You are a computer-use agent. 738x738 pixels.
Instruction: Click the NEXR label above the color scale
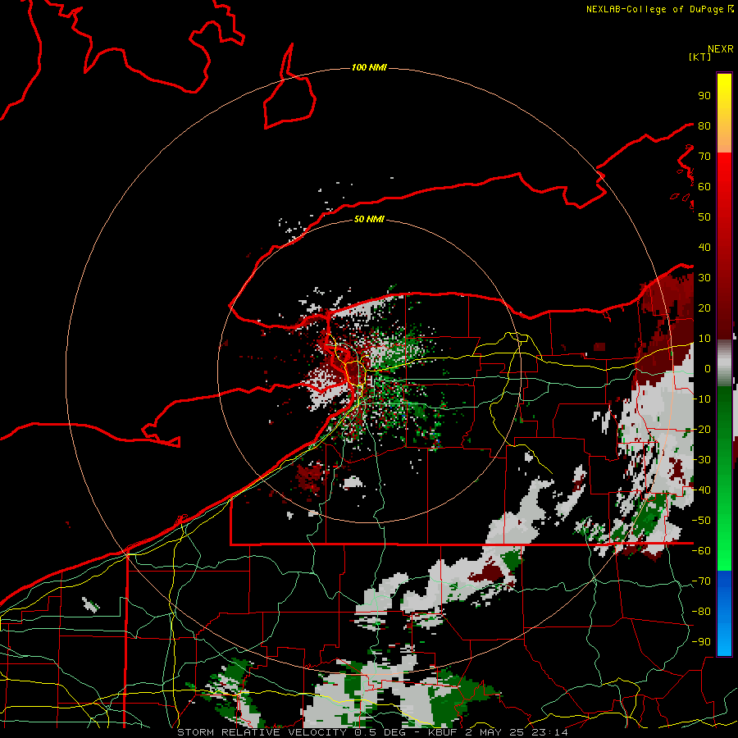pos(721,49)
